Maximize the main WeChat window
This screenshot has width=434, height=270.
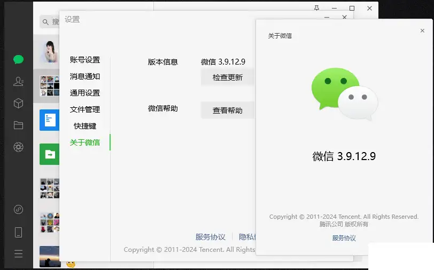352,9
